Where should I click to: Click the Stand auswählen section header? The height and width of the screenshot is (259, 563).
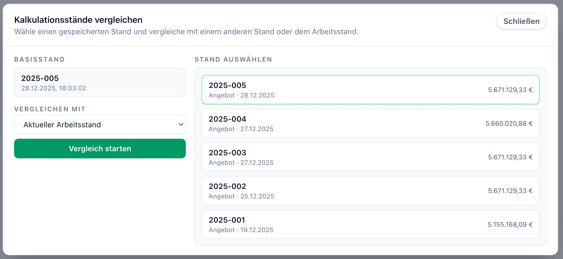233,59
